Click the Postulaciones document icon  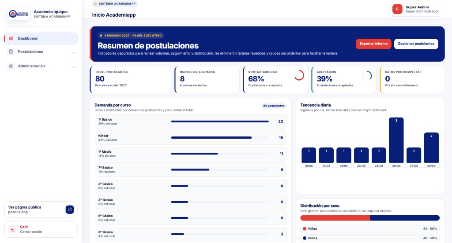[11, 52]
